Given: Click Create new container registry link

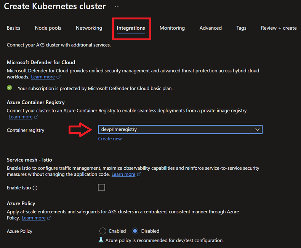Looking at the screenshot, I should (110, 138).
